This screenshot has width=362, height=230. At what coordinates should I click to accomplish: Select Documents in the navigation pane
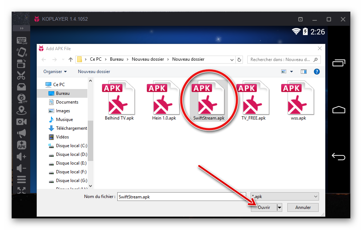67,102
